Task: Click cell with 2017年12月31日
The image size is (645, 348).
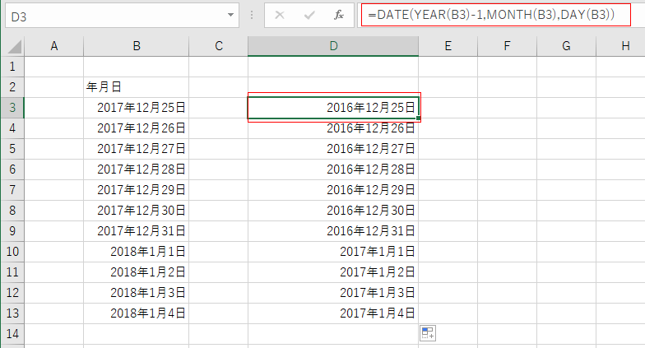Action: pyautogui.click(x=137, y=230)
